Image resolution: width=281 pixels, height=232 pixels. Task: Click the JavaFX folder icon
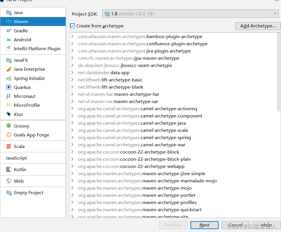click(9, 60)
